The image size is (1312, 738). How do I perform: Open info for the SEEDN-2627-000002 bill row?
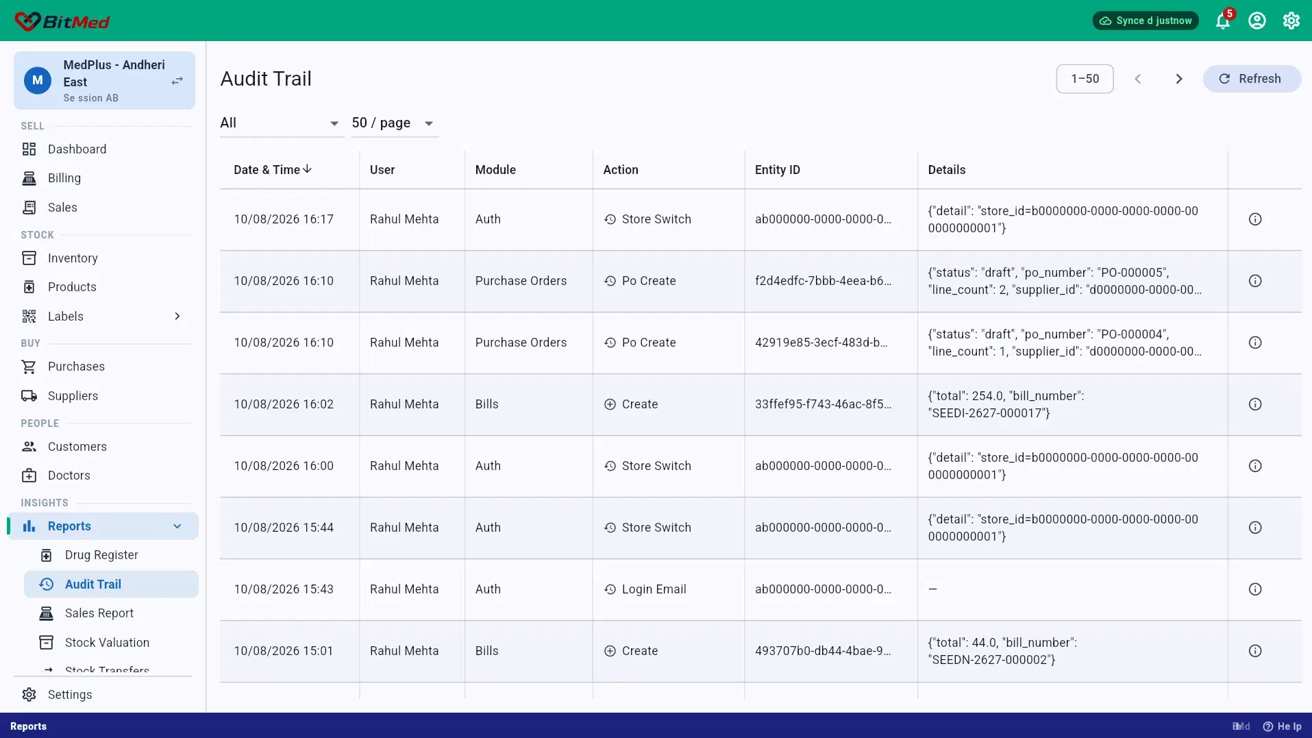click(x=1255, y=651)
